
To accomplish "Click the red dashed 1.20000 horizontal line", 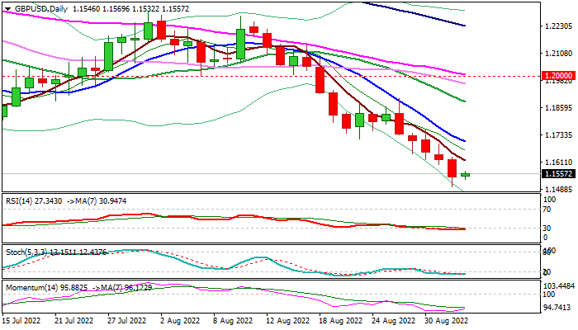I will click(x=271, y=76).
